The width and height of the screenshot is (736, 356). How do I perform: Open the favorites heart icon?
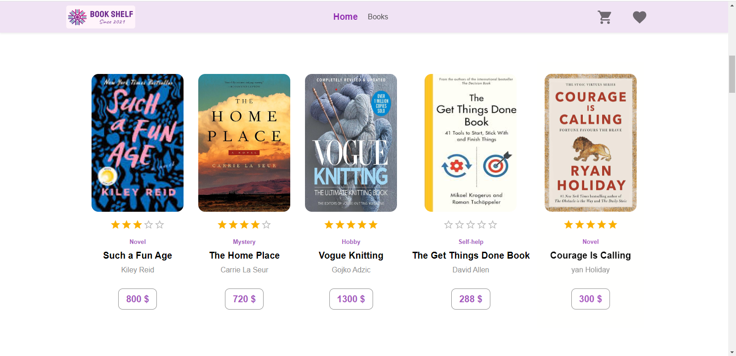pyautogui.click(x=639, y=17)
